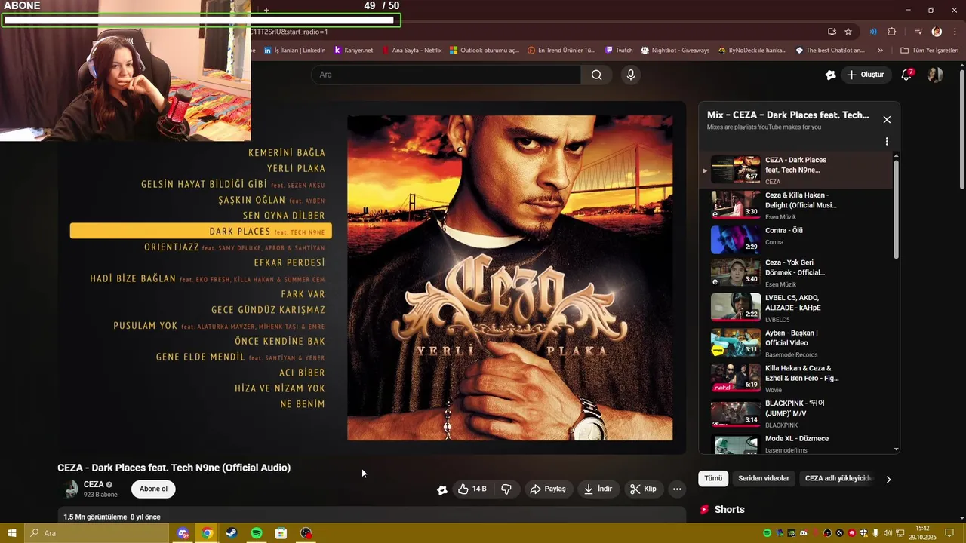Click the İndir download button

tap(597, 489)
